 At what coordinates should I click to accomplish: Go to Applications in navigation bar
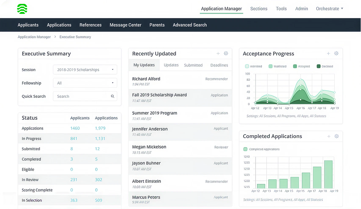[59, 25]
